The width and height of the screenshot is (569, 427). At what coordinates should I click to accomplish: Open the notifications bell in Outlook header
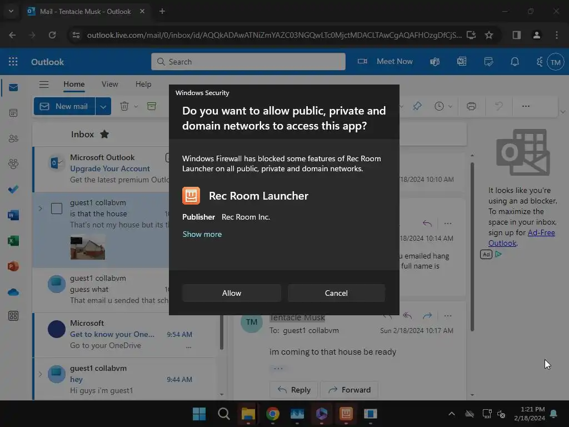(515, 62)
